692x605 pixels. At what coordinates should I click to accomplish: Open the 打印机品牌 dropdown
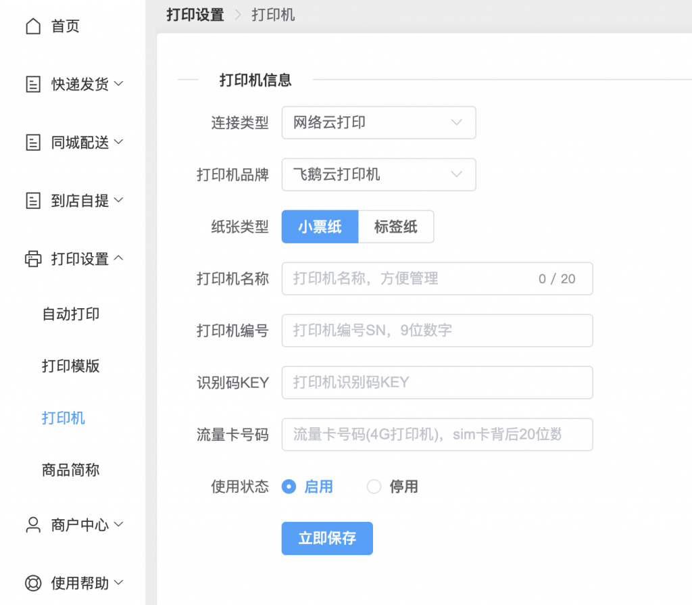click(x=378, y=174)
